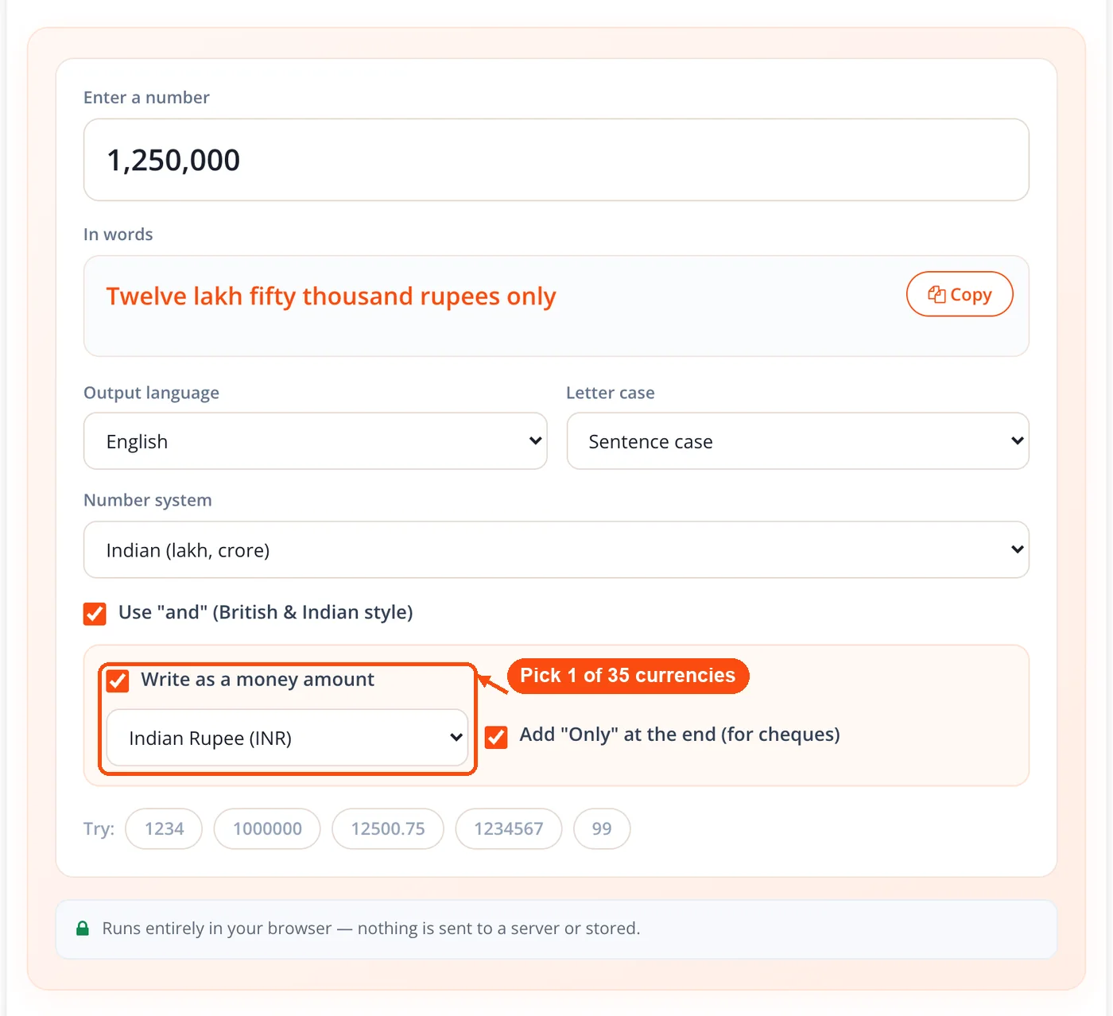The height and width of the screenshot is (1016, 1113).
Task: Choose the 1234567 example number
Action: pos(509,829)
